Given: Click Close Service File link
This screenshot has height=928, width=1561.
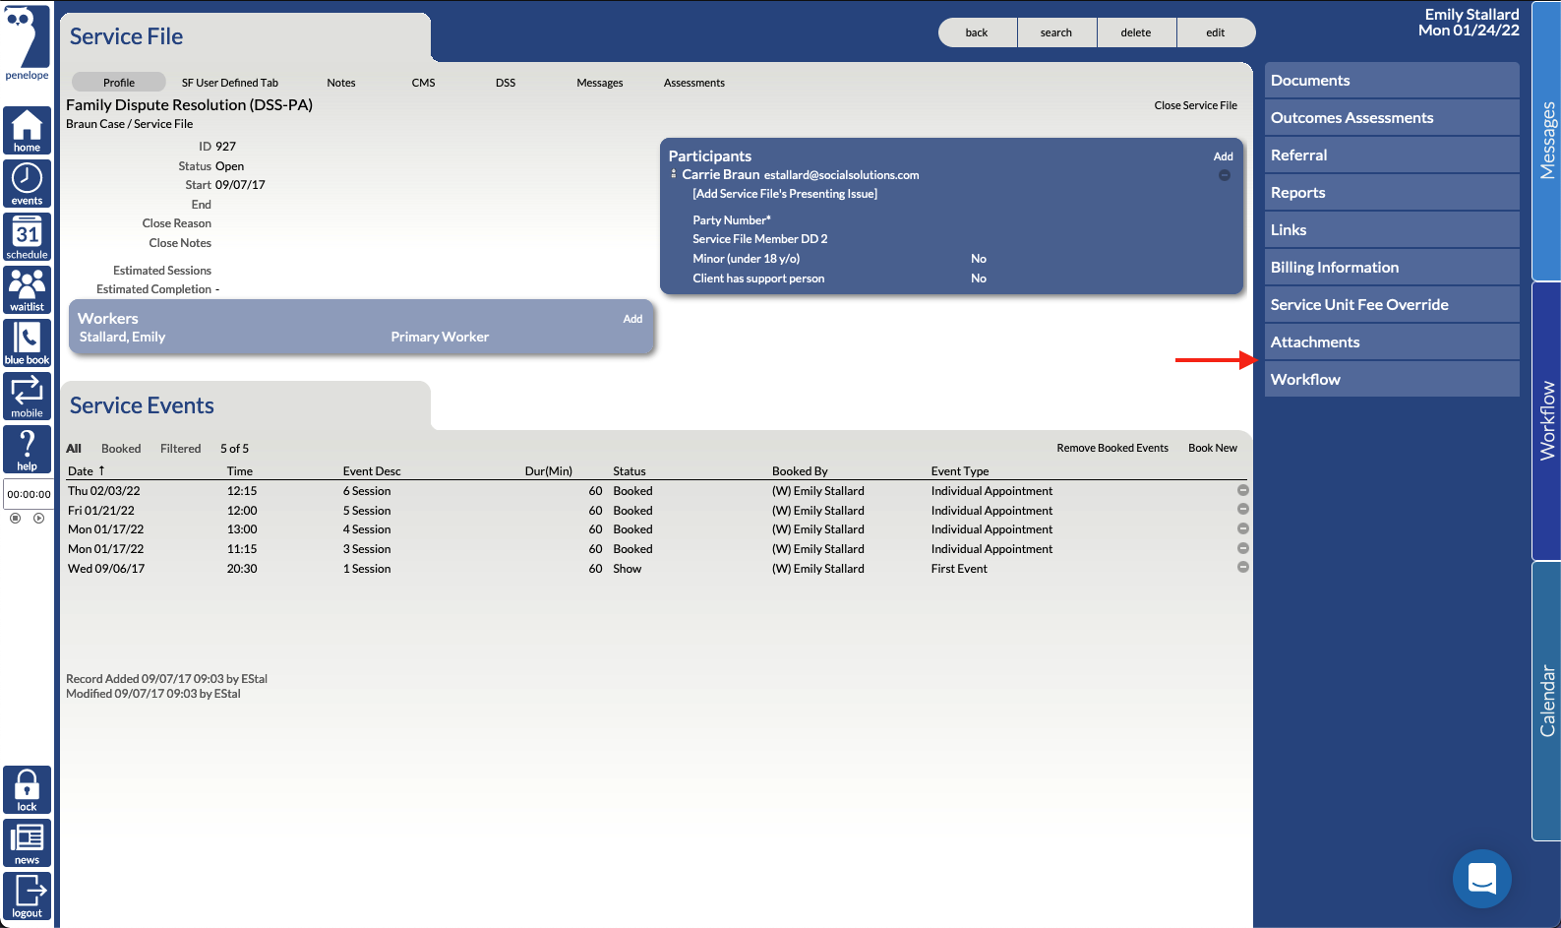Looking at the screenshot, I should pos(1196,105).
